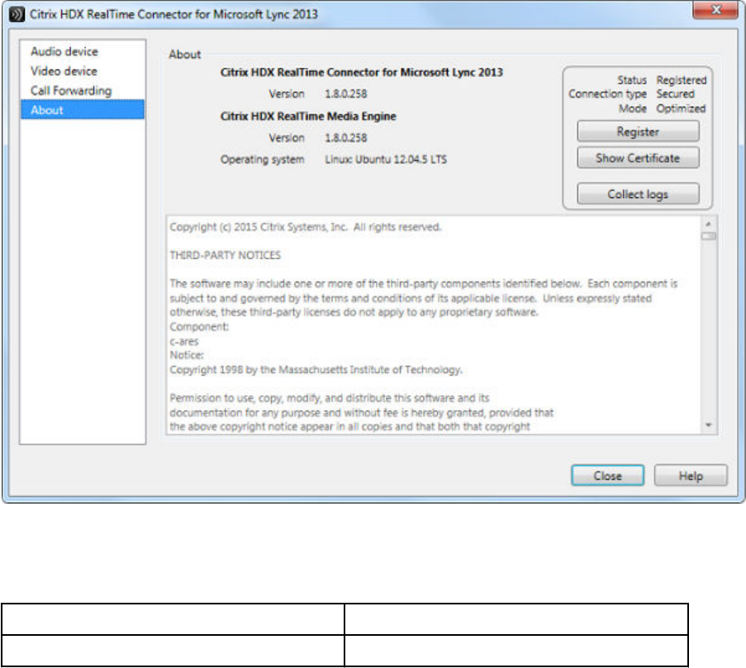Click Collect logs button
746x668 pixels.
pyautogui.click(x=638, y=194)
